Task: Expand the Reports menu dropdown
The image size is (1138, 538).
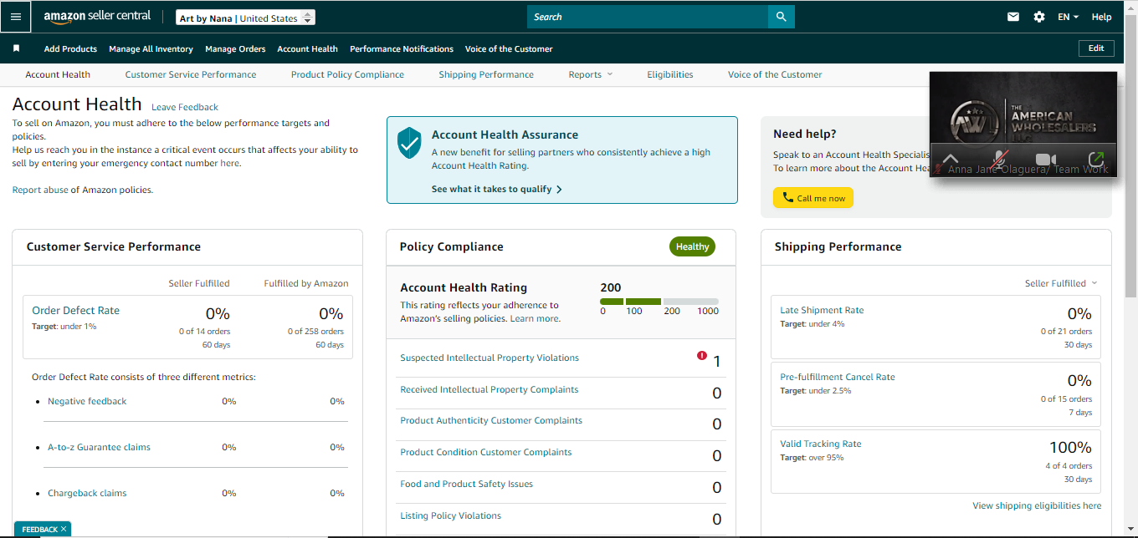Action: click(591, 74)
